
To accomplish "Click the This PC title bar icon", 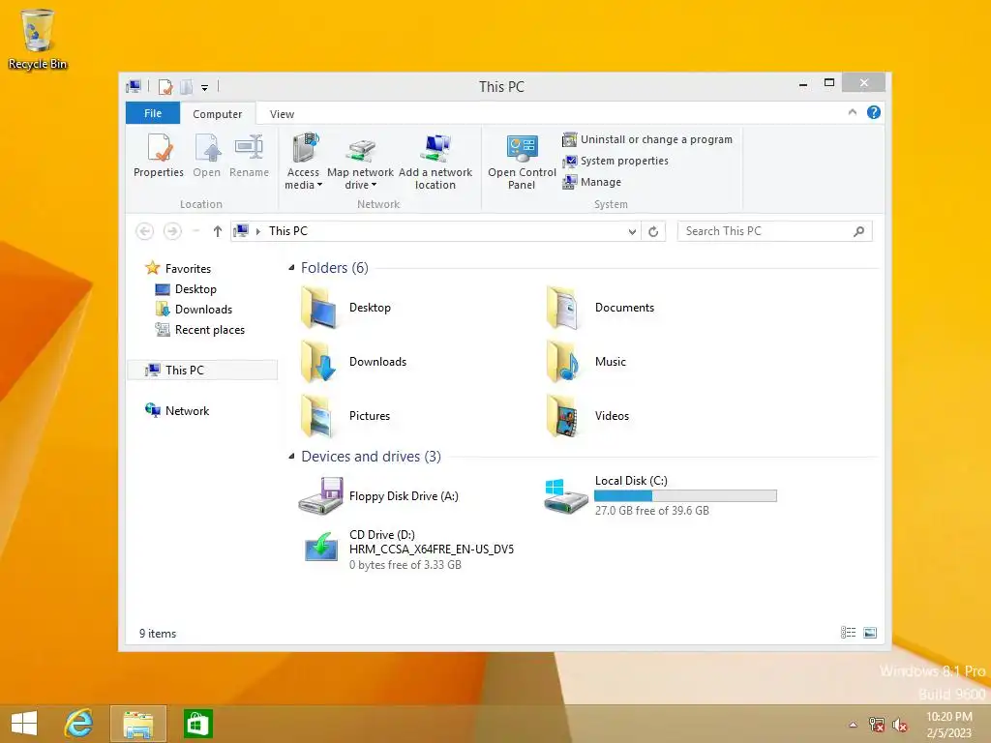I will (x=134, y=86).
